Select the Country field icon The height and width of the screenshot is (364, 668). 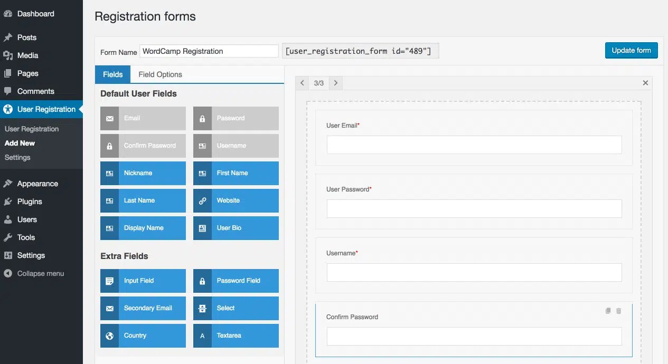coord(109,336)
